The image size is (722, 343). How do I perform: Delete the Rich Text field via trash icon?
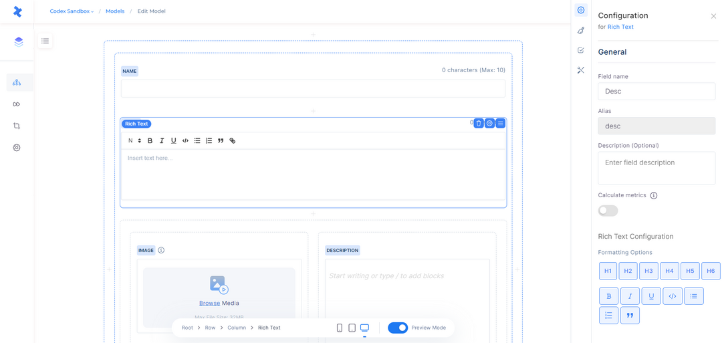point(479,123)
